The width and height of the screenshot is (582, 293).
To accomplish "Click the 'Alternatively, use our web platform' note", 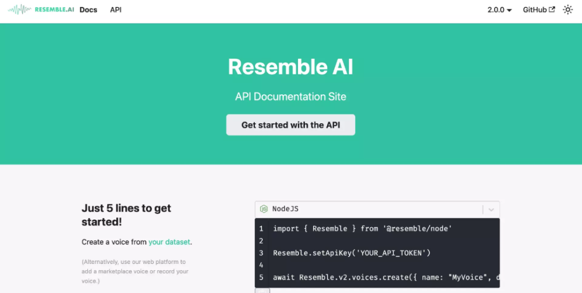I will pos(135,271).
